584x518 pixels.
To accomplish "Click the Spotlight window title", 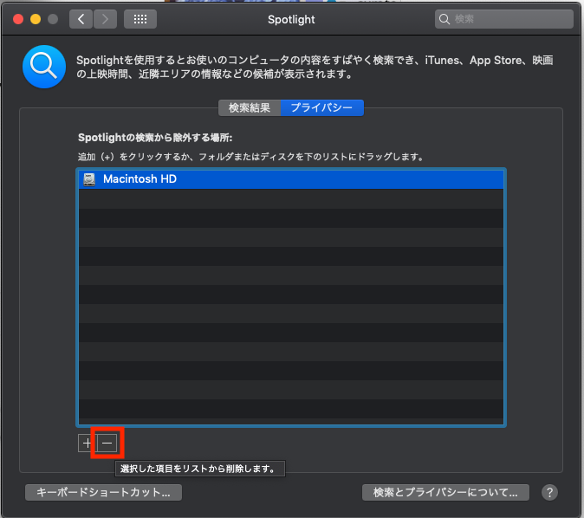I will click(x=291, y=19).
